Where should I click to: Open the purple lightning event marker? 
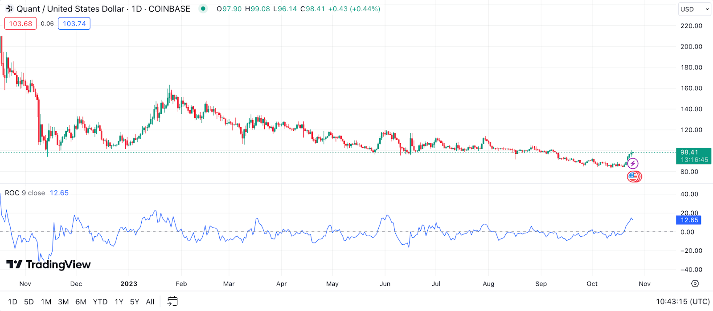632,164
